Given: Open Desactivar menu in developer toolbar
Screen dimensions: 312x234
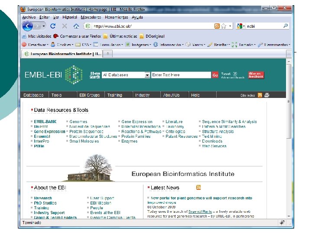Looking at the screenshot, I should pos(35,45).
